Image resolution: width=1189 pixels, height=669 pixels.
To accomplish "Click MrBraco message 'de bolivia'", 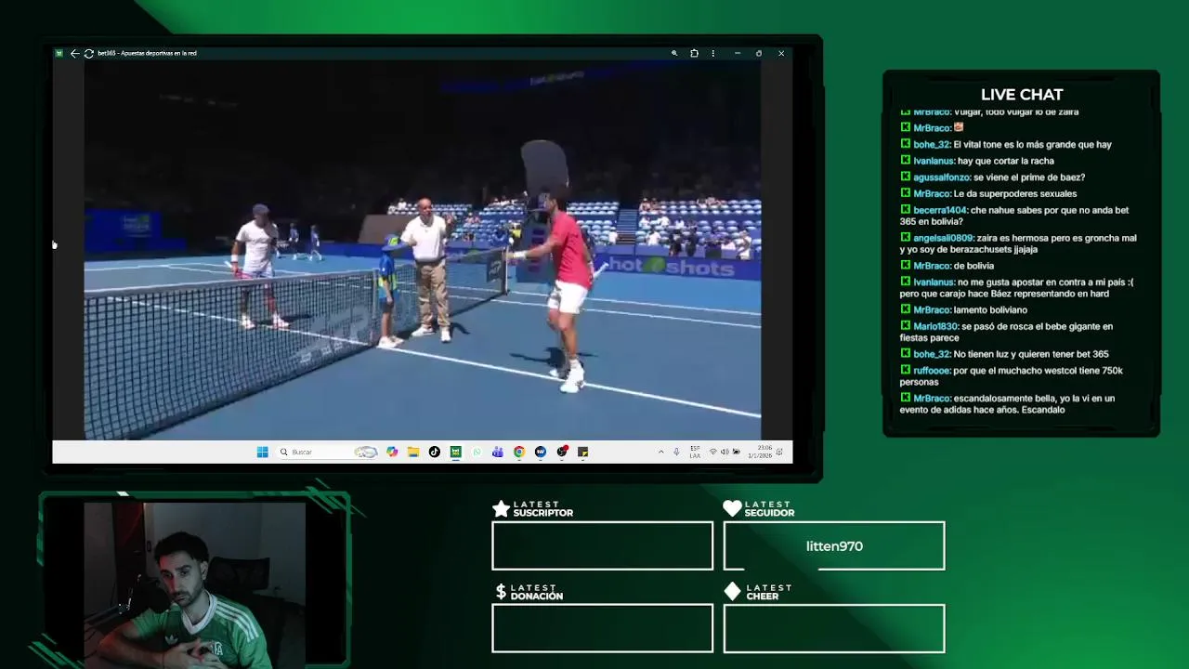I will point(973,266).
